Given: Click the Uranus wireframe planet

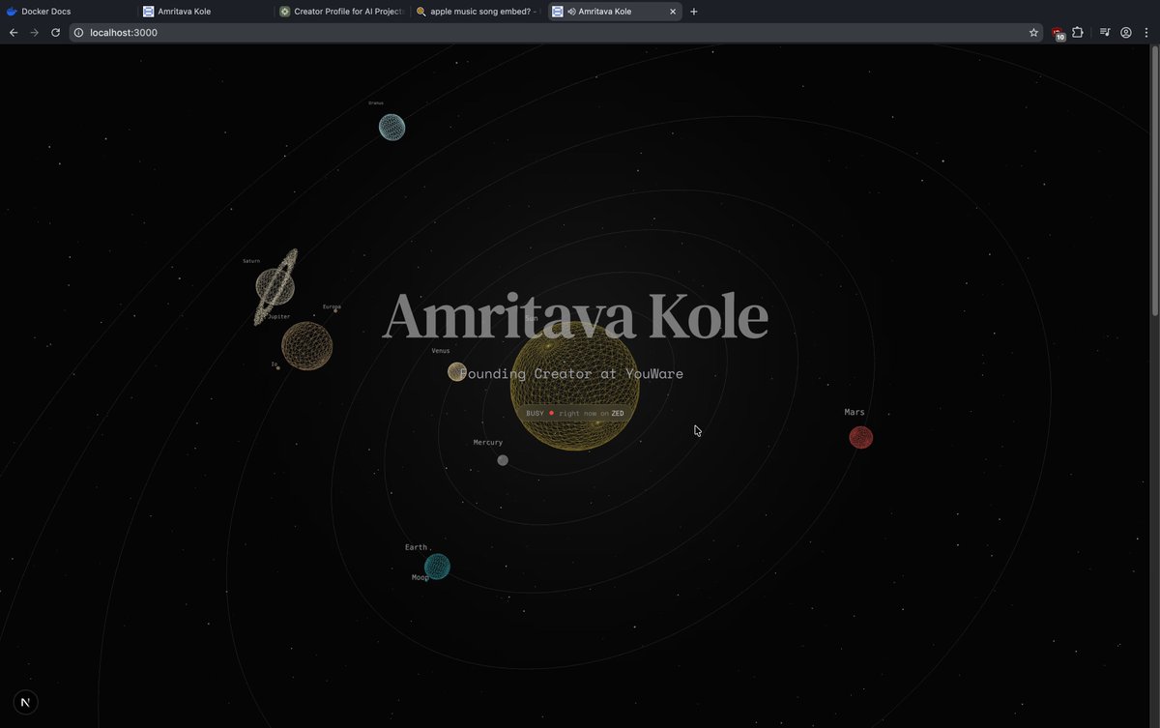Looking at the screenshot, I should [x=391, y=127].
